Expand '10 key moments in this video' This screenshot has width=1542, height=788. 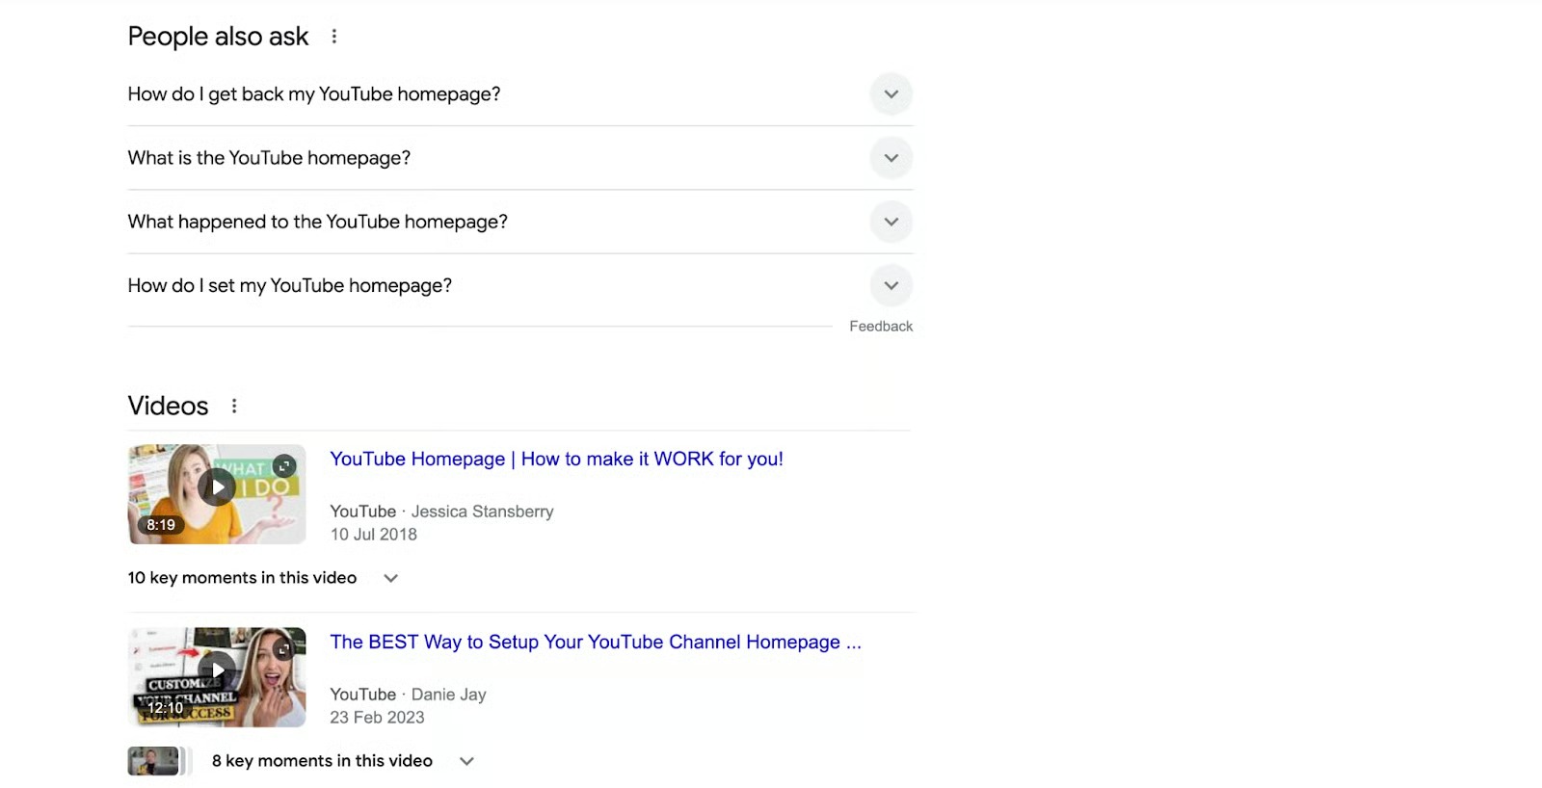(390, 578)
